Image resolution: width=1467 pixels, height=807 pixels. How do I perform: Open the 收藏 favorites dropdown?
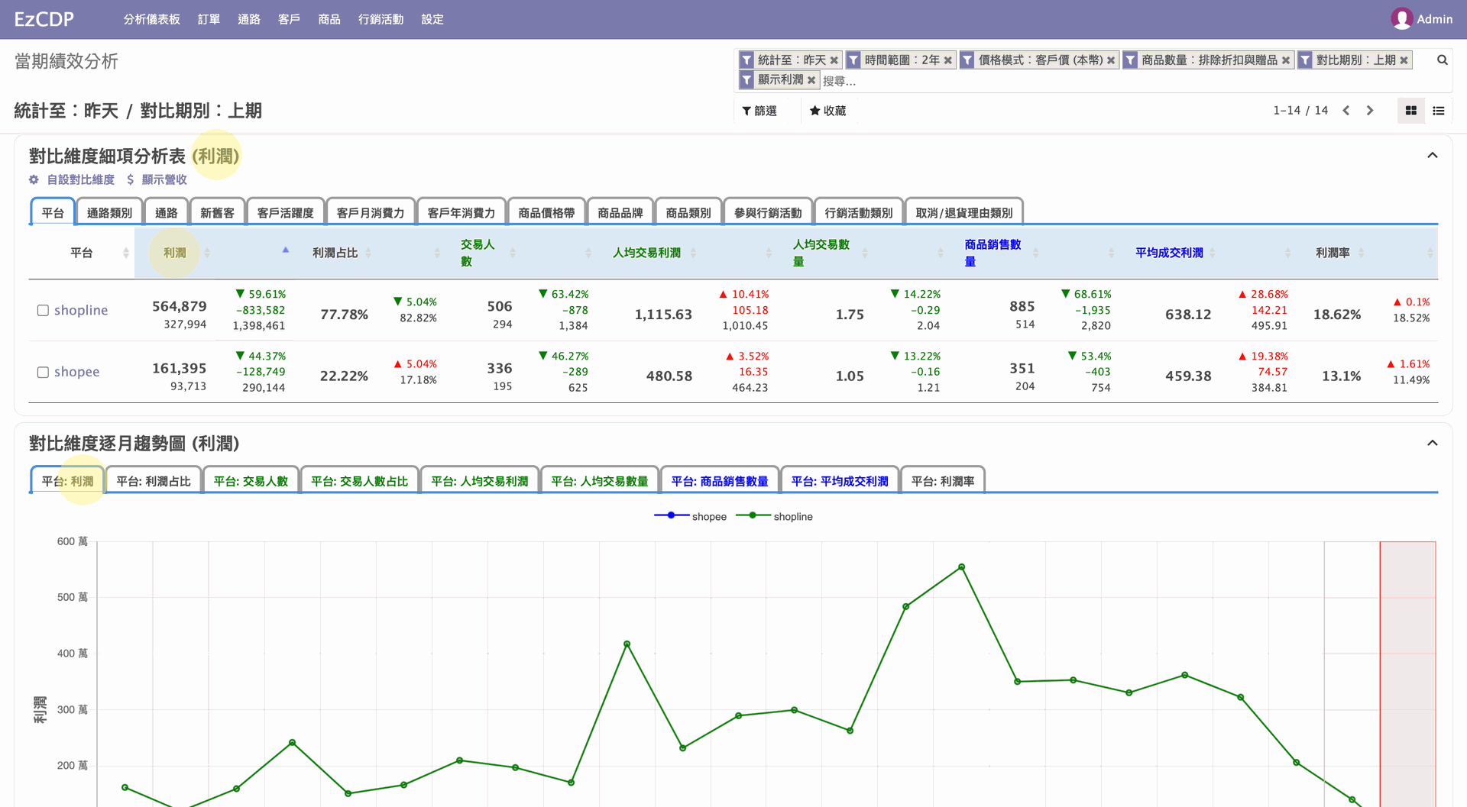[x=827, y=111]
